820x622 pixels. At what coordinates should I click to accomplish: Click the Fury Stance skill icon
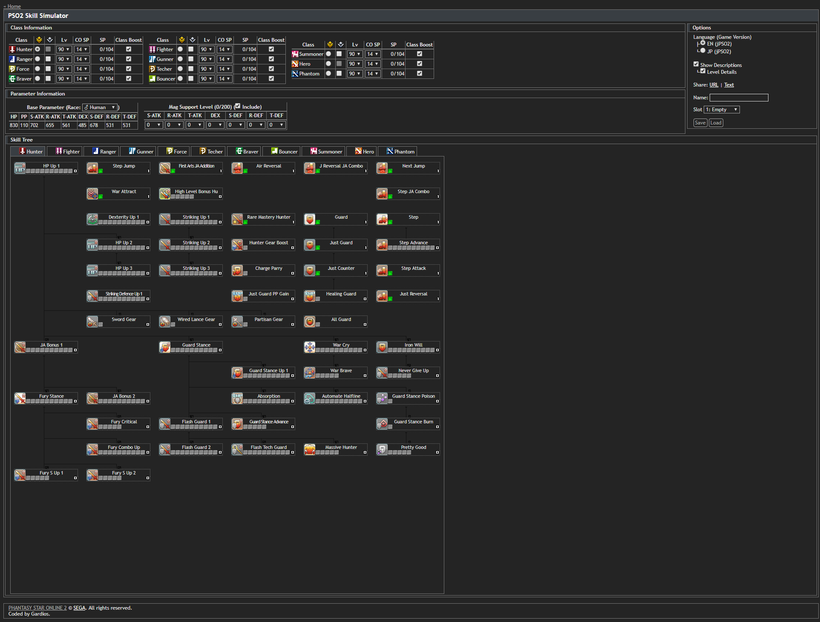tap(20, 398)
